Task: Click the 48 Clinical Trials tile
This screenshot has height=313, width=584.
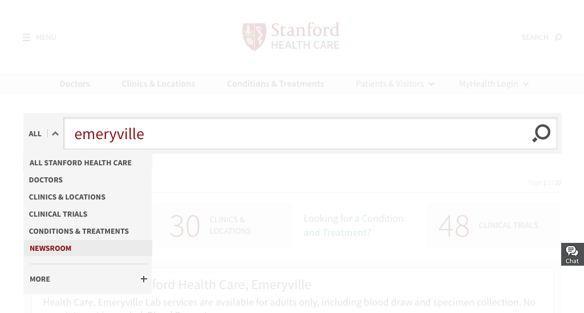Action: point(494,226)
